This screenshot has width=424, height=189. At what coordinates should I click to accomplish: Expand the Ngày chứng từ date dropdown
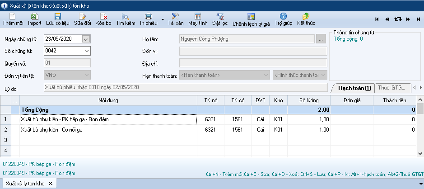click(x=86, y=39)
